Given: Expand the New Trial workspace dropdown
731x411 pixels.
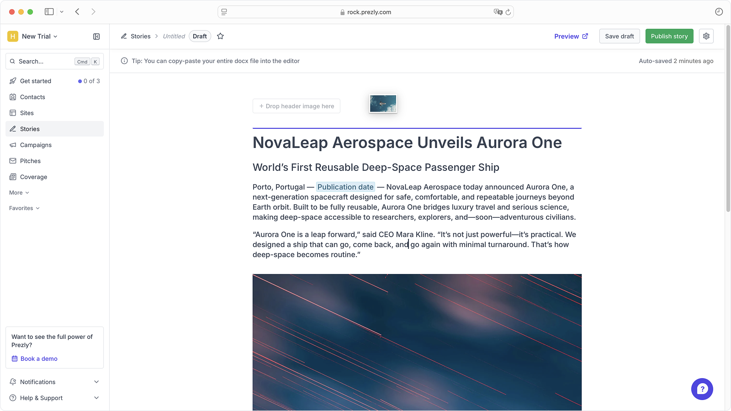Looking at the screenshot, I should (x=39, y=37).
